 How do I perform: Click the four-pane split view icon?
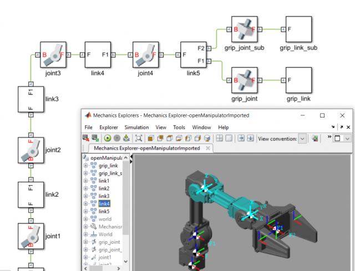click(x=220, y=138)
